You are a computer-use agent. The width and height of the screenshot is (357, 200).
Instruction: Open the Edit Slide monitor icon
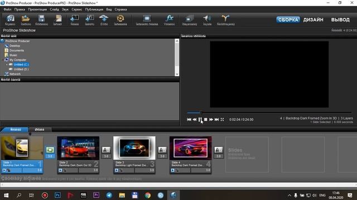pos(147,20)
